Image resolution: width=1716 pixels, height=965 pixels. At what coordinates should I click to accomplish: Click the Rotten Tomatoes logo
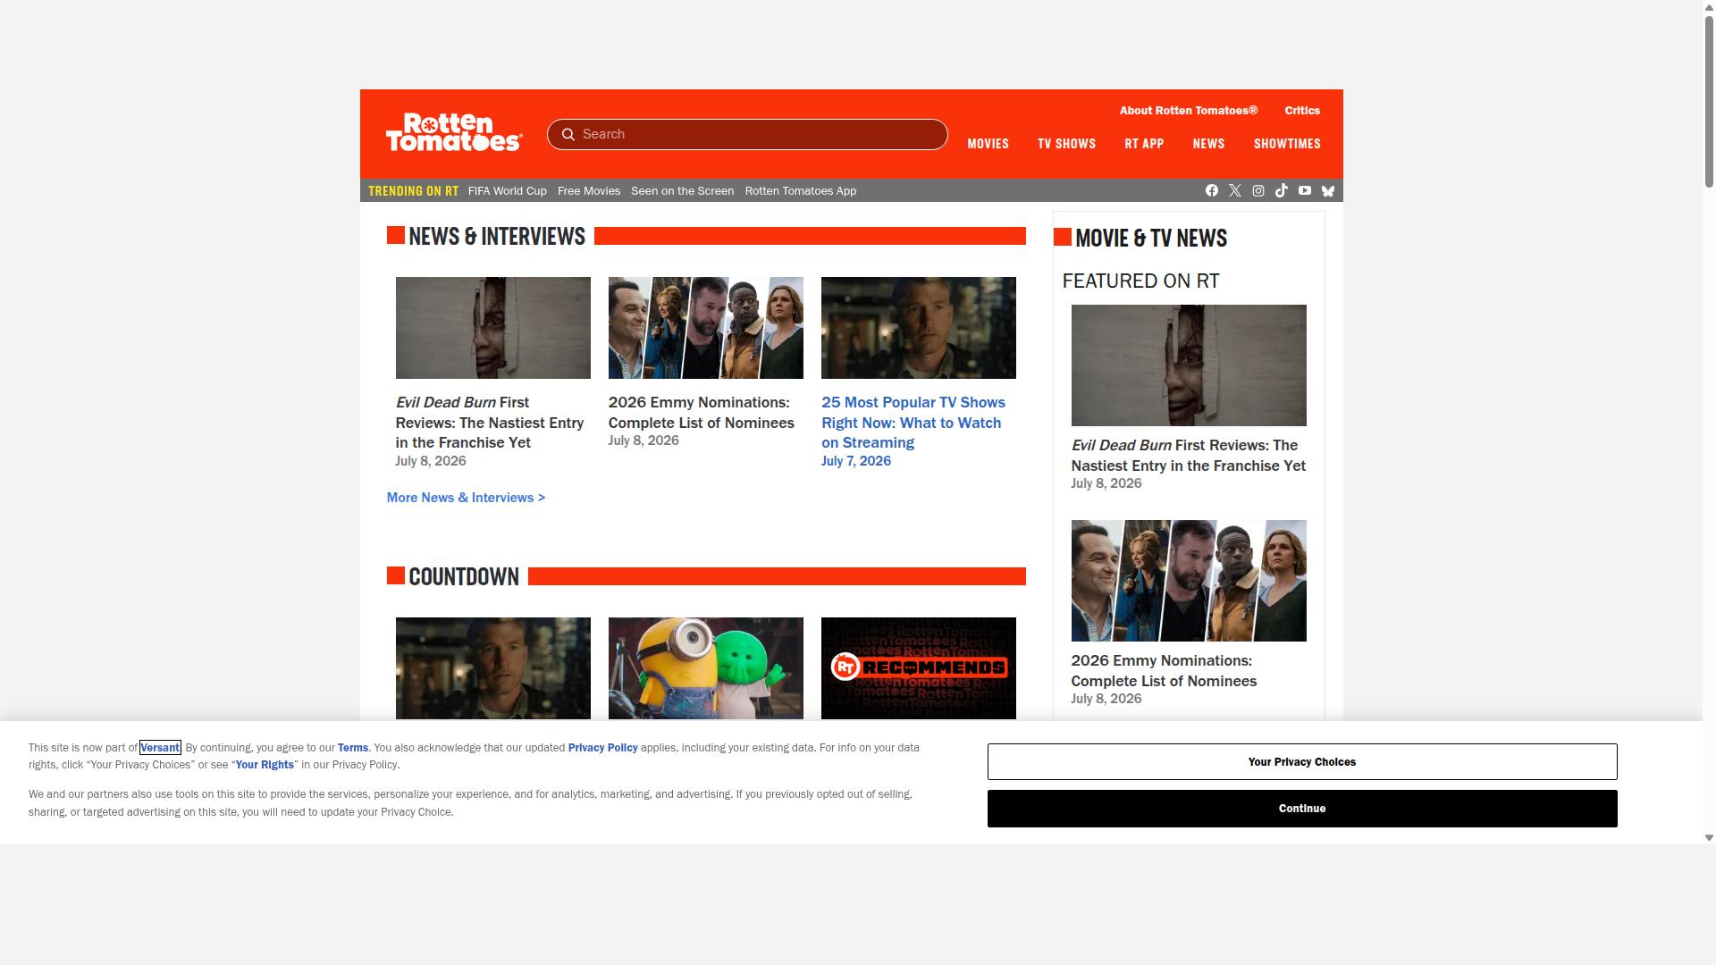pyautogui.click(x=454, y=132)
